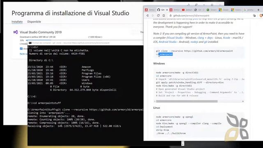Click the 'D:\>cd armorpaintstuff' line
This screenshot has width=263, height=148.
tap(44, 103)
